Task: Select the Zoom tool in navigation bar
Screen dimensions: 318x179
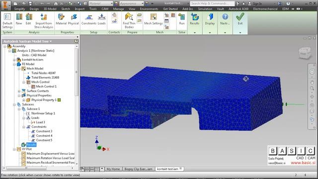Action: coord(312,89)
